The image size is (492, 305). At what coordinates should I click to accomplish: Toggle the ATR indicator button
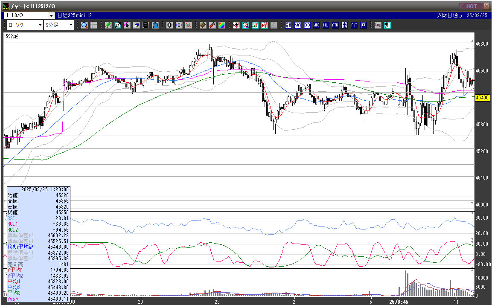(335, 25)
